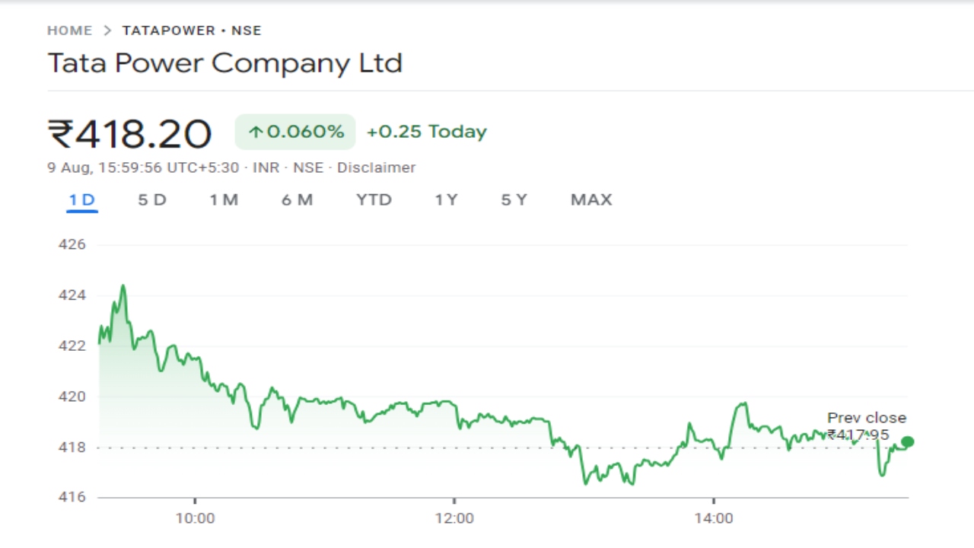
Task: Click the +0.25 Today change text
Action: point(426,132)
